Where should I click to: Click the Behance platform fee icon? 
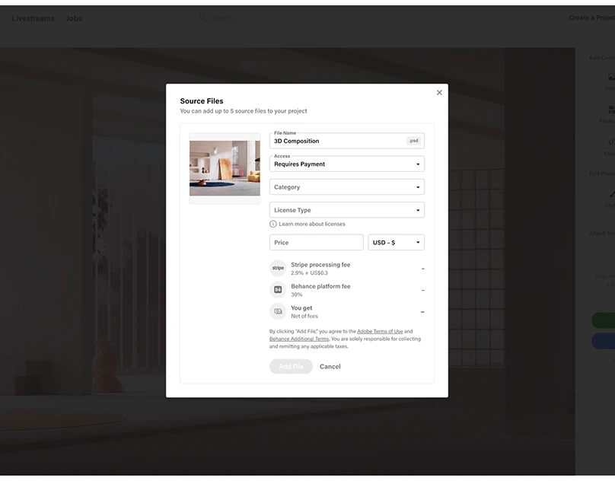click(278, 290)
